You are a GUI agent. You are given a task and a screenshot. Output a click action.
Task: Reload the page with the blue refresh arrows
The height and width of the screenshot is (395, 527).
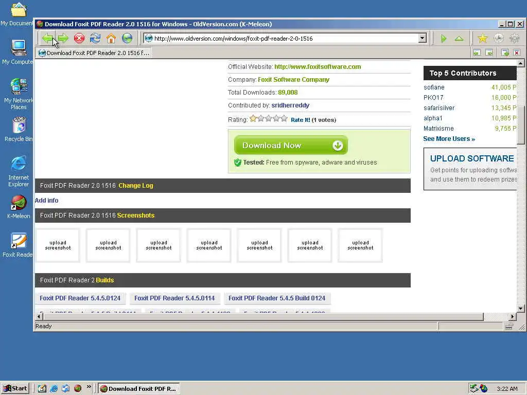95,38
